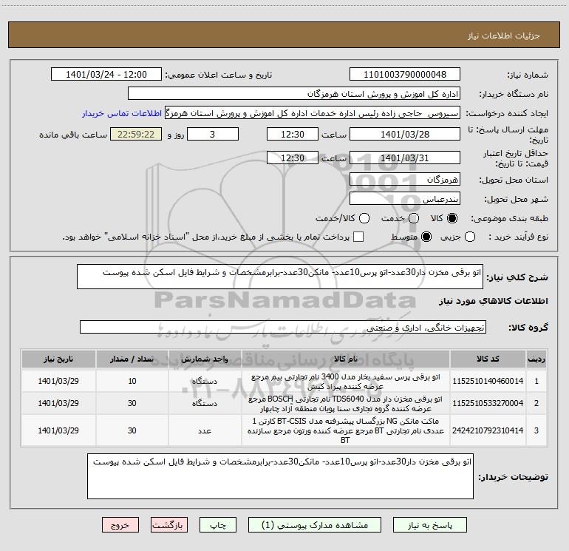
Task: Click the BOSCH TDS6040 iron product name
Action: pyautogui.click(x=346, y=404)
